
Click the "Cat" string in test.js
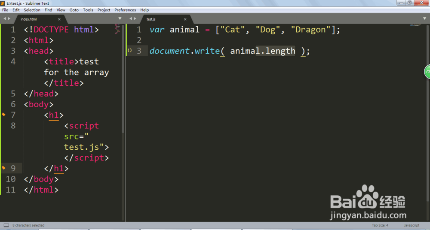pos(232,30)
